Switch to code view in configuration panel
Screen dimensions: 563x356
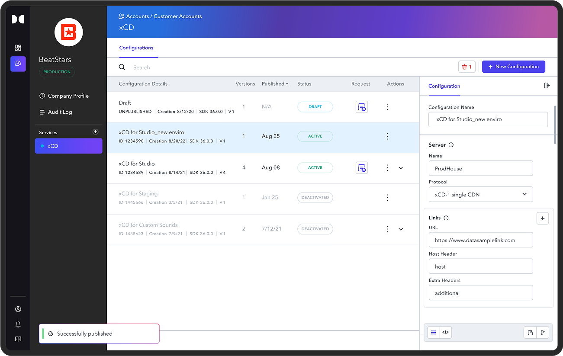coord(445,333)
